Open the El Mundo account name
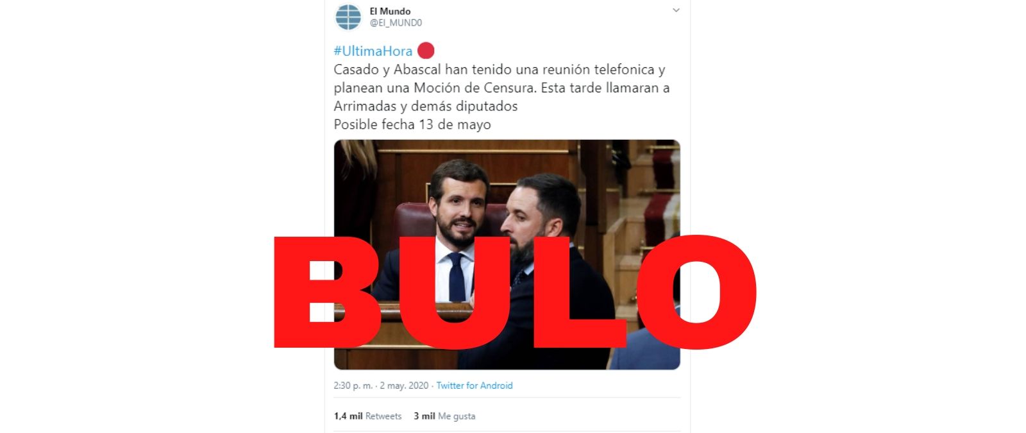This screenshot has width=1026, height=433. pyautogui.click(x=390, y=11)
